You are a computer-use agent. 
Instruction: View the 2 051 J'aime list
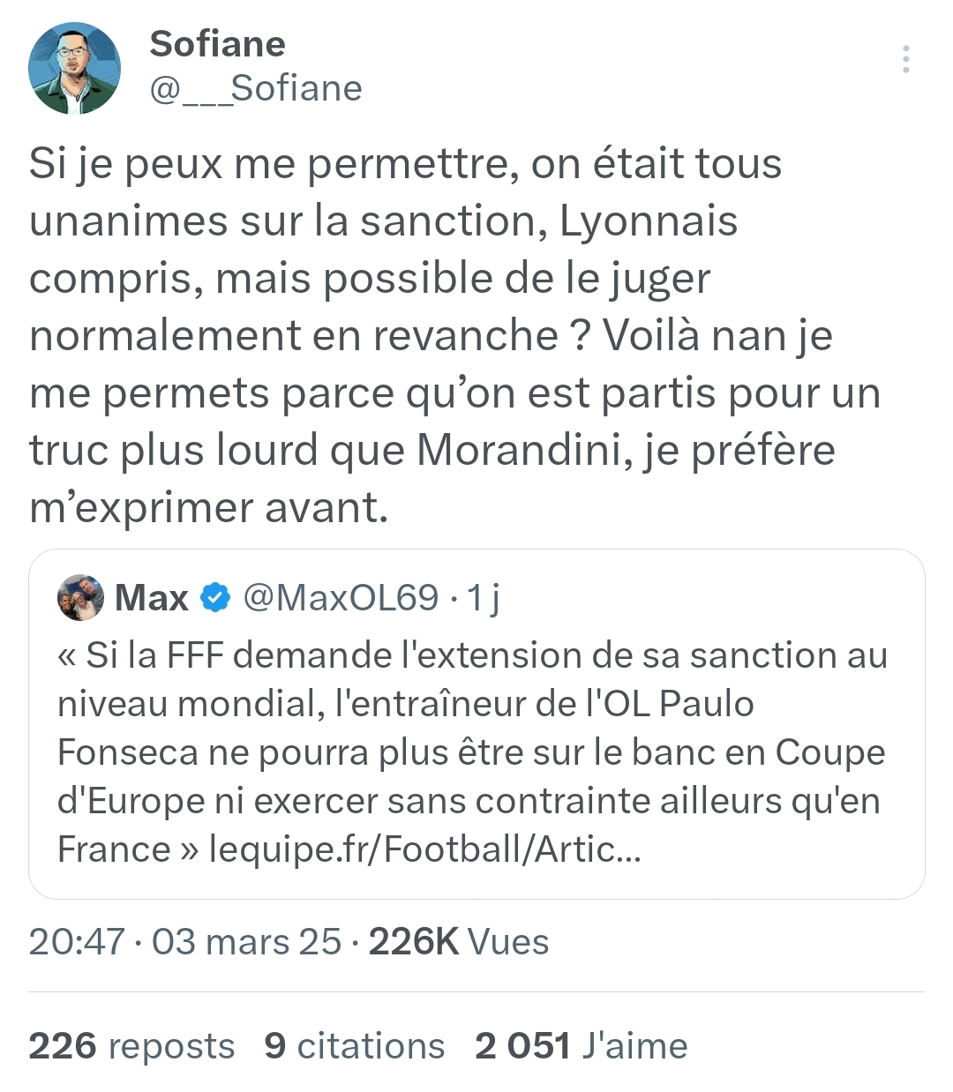pos(582,1046)
